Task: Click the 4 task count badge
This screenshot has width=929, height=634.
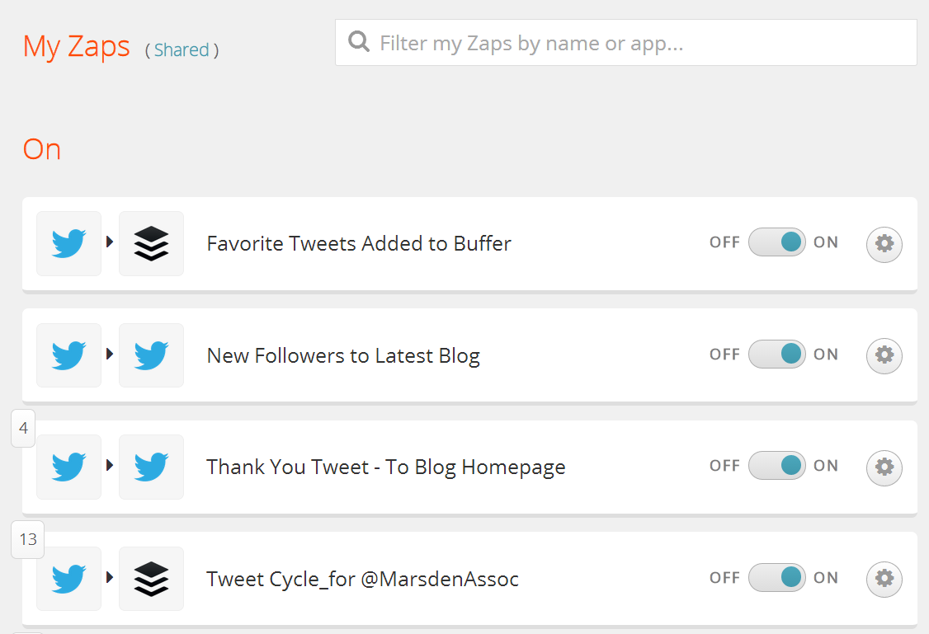Action: [x=23, y=428]
